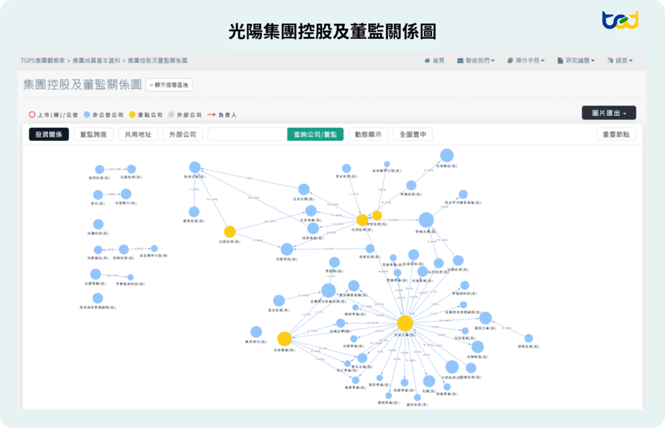The image size is (665, 428).
Task: Switch to the 共用地址 tab
Action: (x=138, y=134)
